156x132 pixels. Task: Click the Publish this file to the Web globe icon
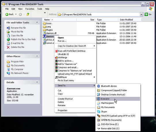pos(8,39)
